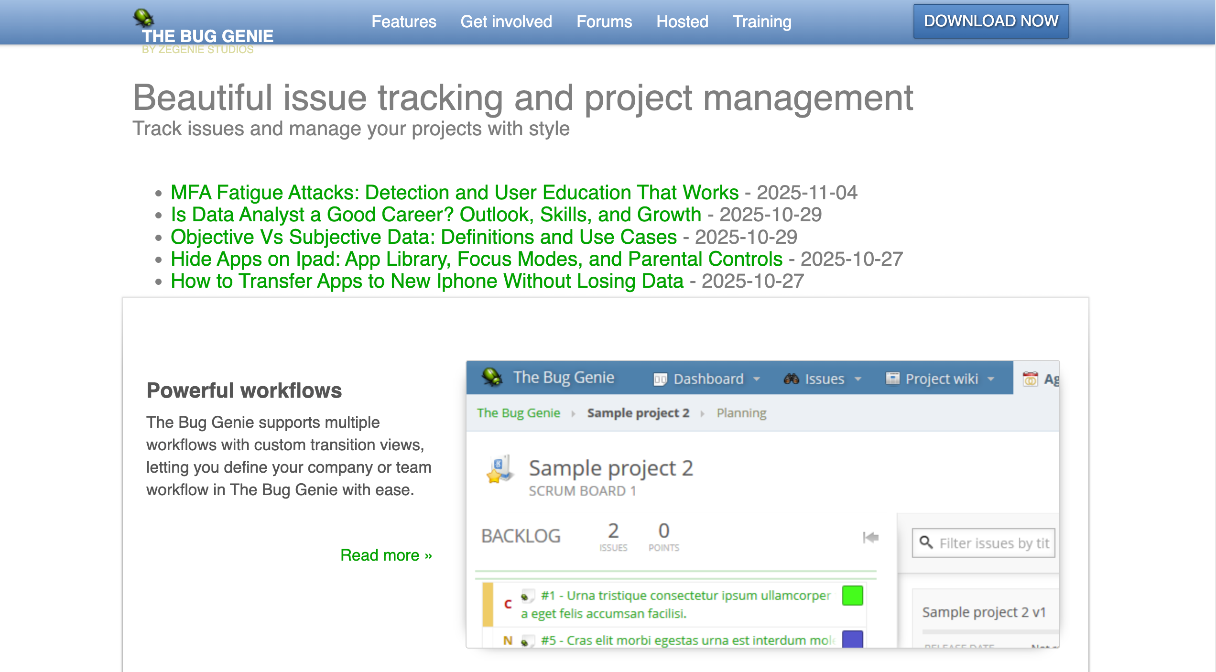Screen dimensions: 1216x672
Task: Expand the Issues dropdown arrow
Action: tap(858, 379)
